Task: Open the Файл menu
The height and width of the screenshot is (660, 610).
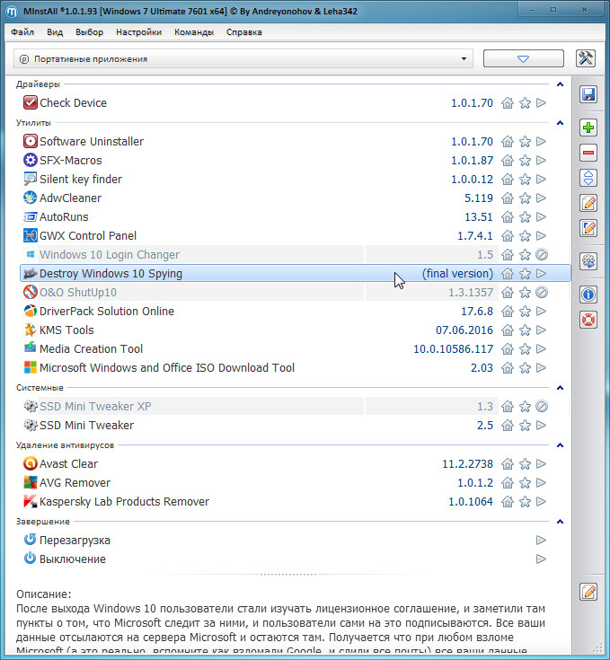Action: point(22,32)
